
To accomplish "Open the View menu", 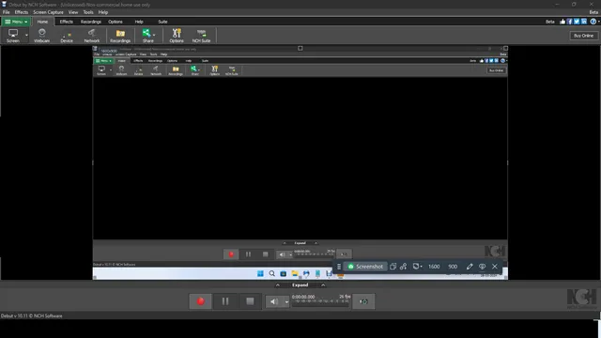I will pos(73,12).
